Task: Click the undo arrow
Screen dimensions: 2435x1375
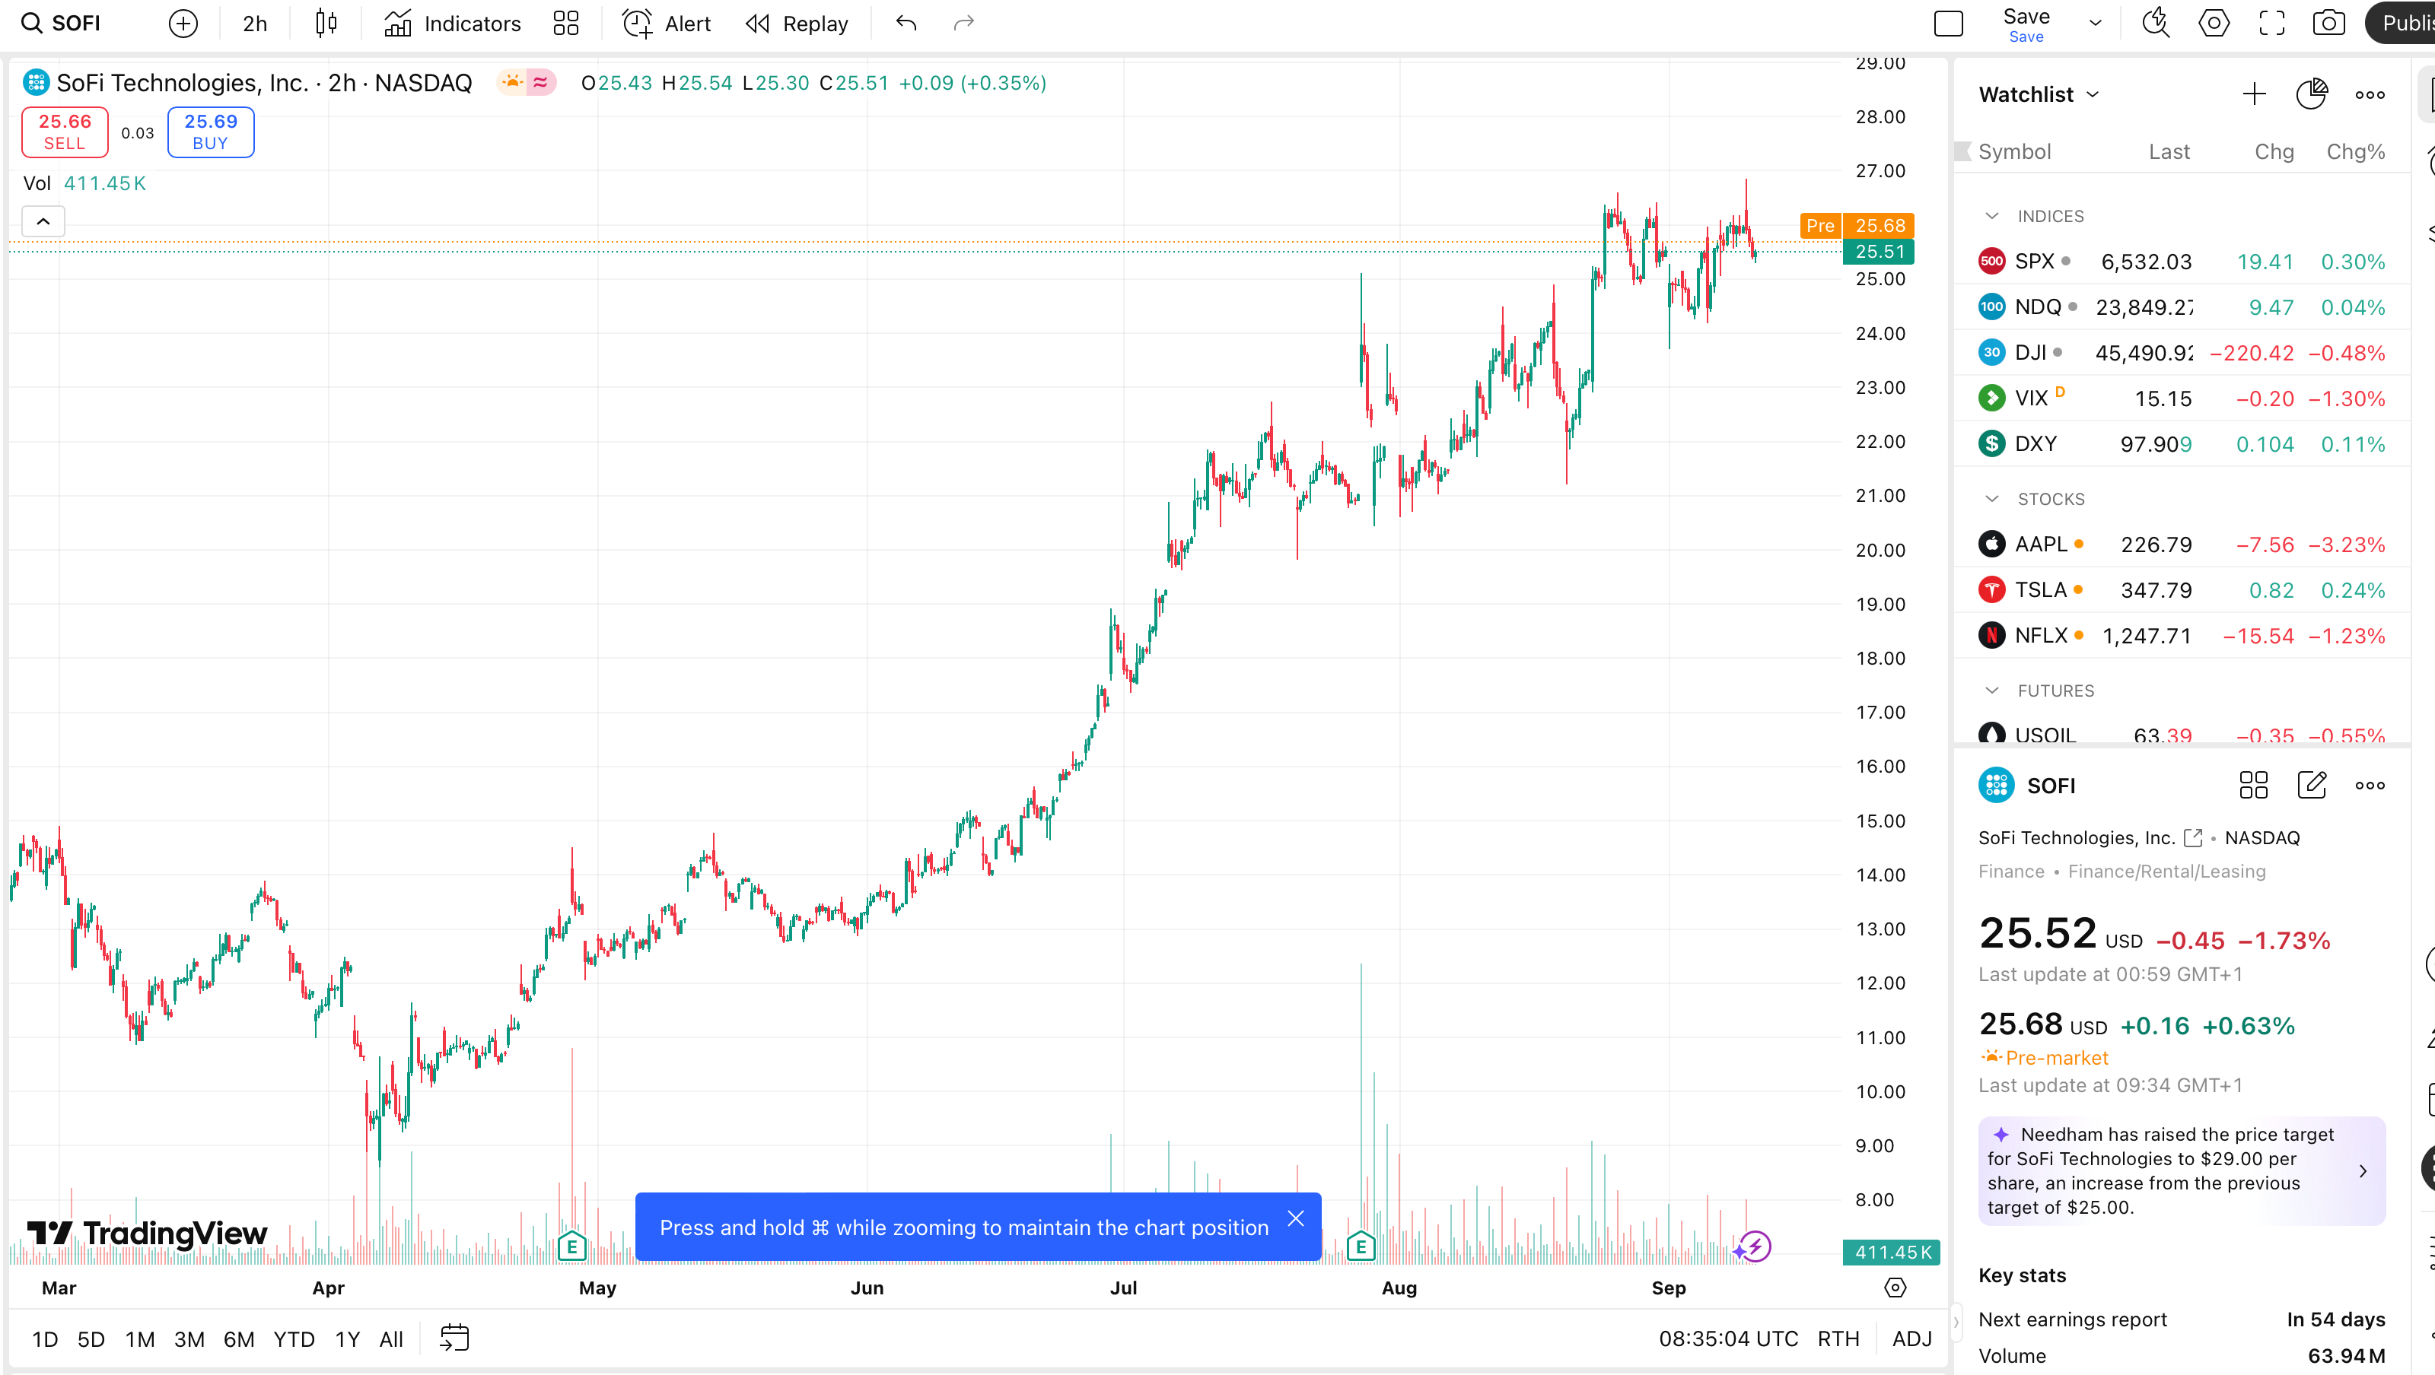Action: (906, 24)
